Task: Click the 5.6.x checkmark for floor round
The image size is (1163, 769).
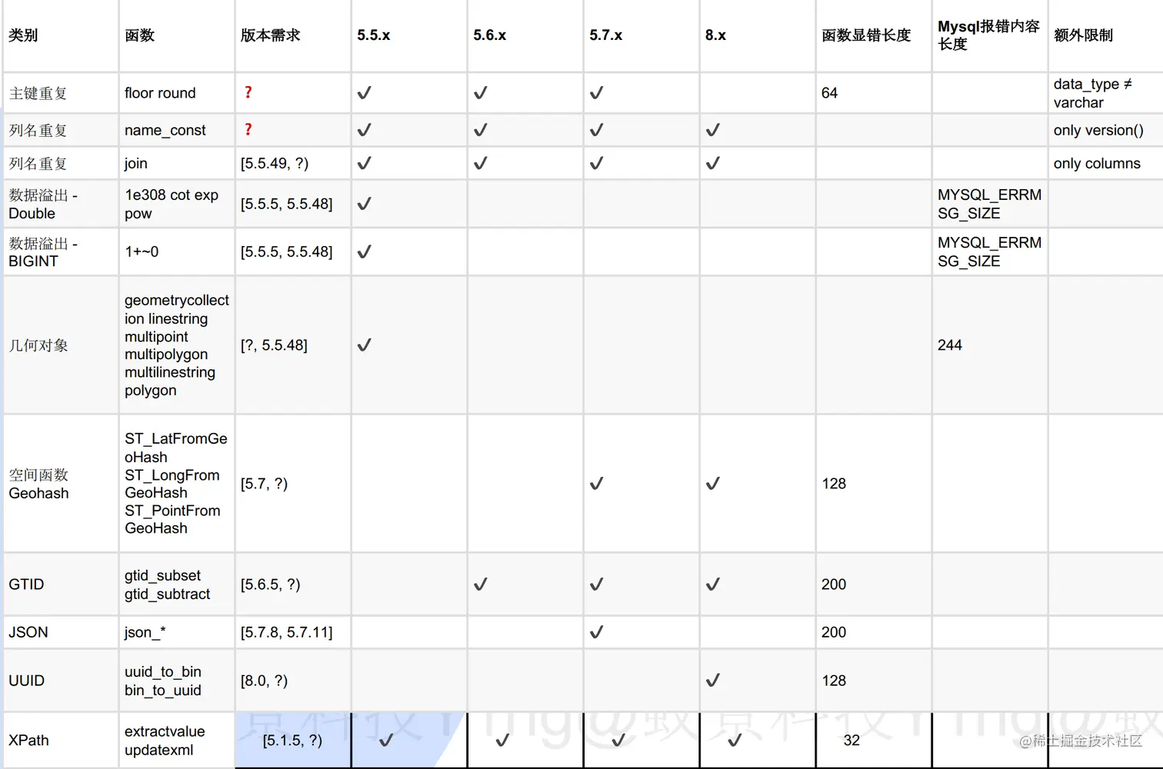Action: (481, 93)
